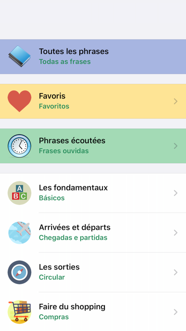Click the chevron next to Les sorties
Viewport: 186px width, 331px height.
click(x=176, y=273)
